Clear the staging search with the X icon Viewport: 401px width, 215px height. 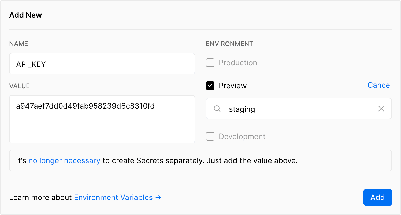tap(381, 109)
